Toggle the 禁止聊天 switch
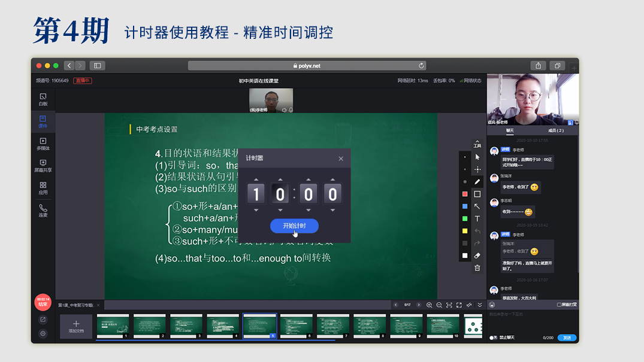 492,337
